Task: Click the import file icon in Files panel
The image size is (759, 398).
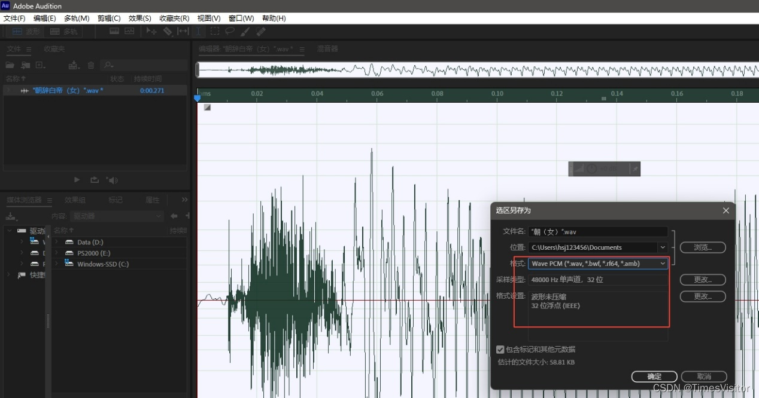Action: pos(26,65)
